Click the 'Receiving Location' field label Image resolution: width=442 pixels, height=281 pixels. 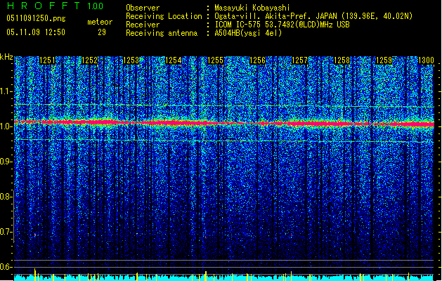point(164,16)
